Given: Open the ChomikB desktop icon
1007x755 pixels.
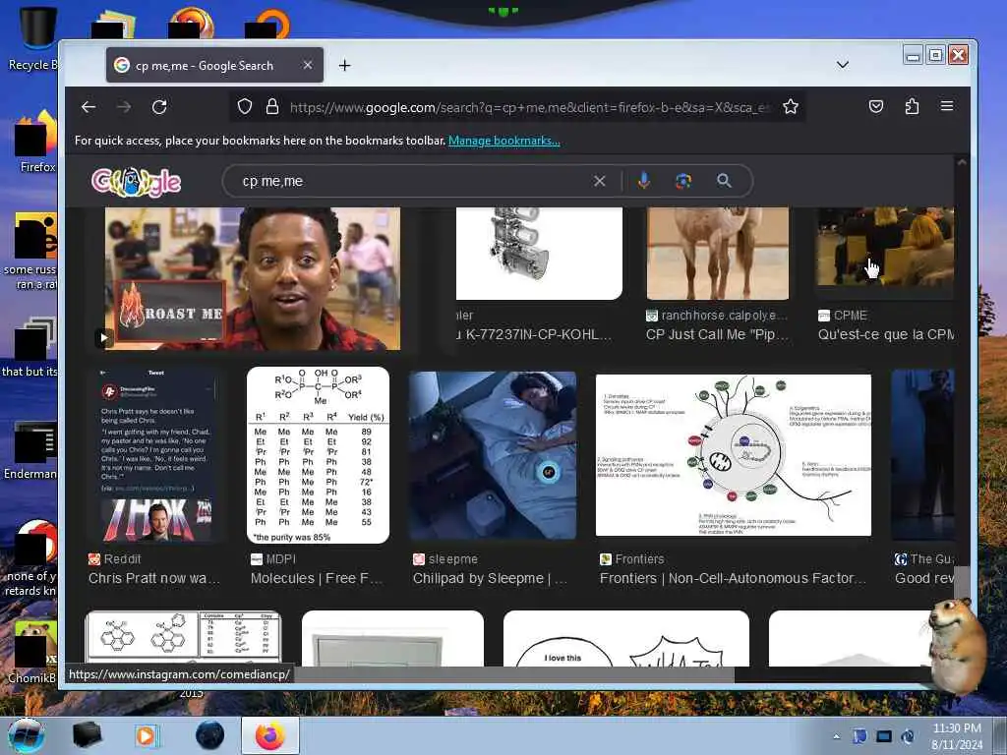Looking at the screenshot, I should [x=32, y=651].
